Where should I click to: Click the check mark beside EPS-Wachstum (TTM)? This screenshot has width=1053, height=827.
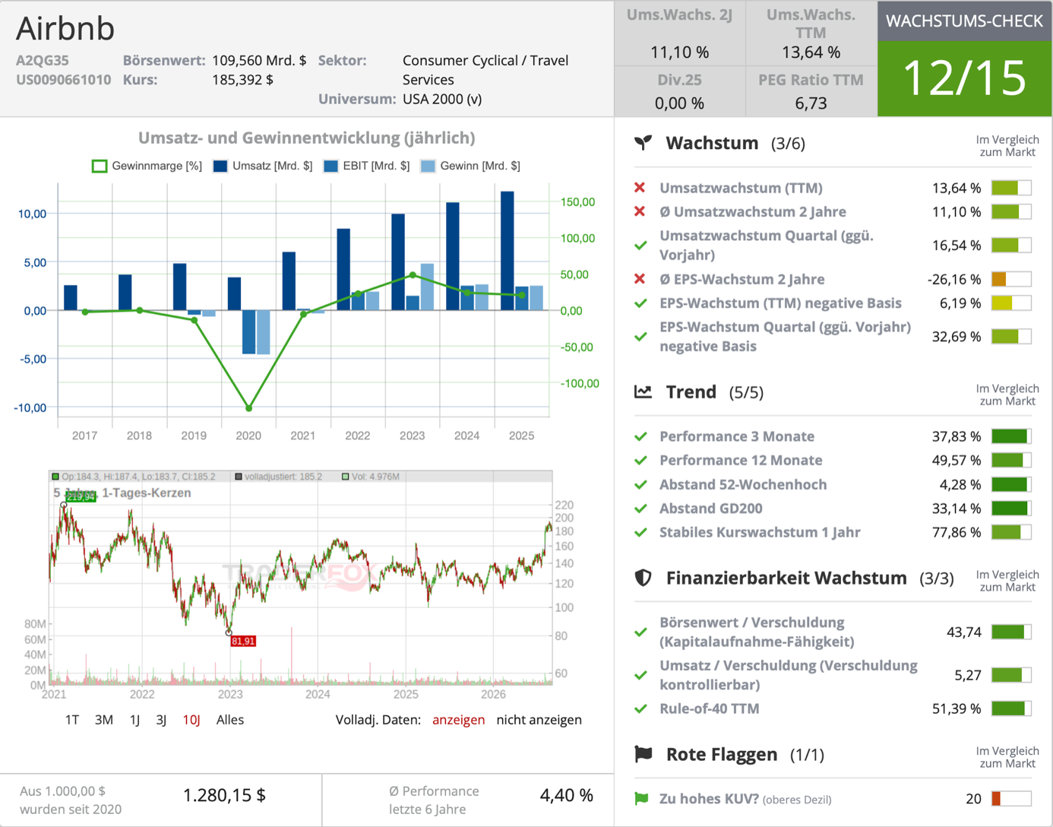(640, 303)
